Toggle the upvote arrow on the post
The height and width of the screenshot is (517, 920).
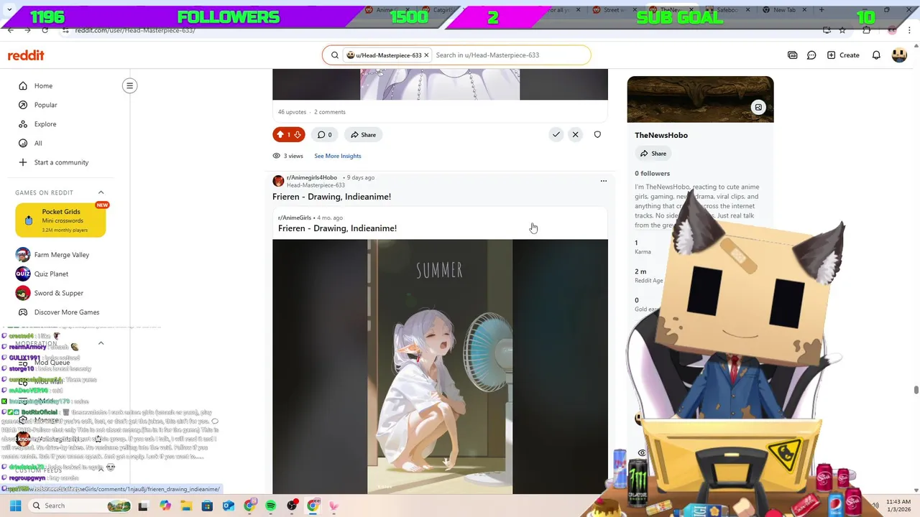pyautogui.click(x=280, y=134)
